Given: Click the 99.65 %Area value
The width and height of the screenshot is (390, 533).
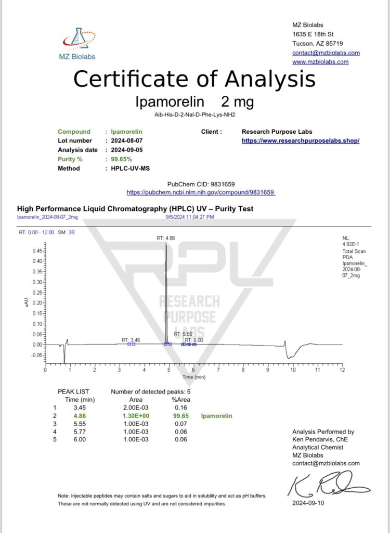Looking at the screenshot, I should point(182,416).
